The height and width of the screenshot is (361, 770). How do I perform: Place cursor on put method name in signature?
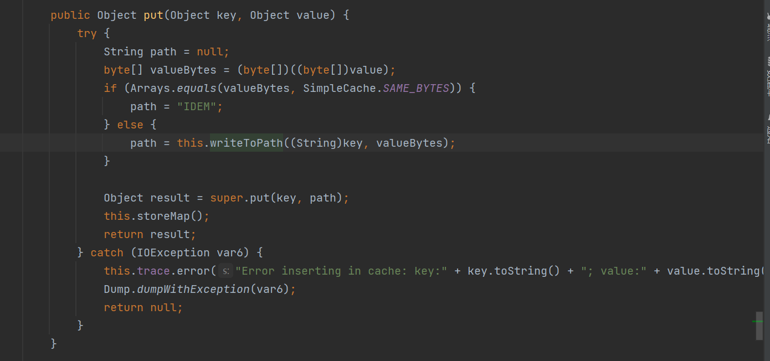coord(153,15)
